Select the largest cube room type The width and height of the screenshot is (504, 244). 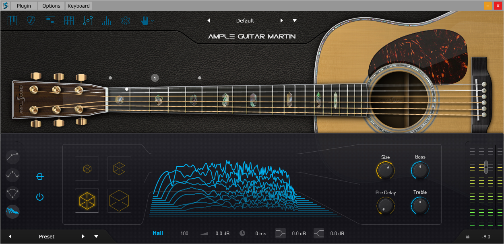coord(119,201)
